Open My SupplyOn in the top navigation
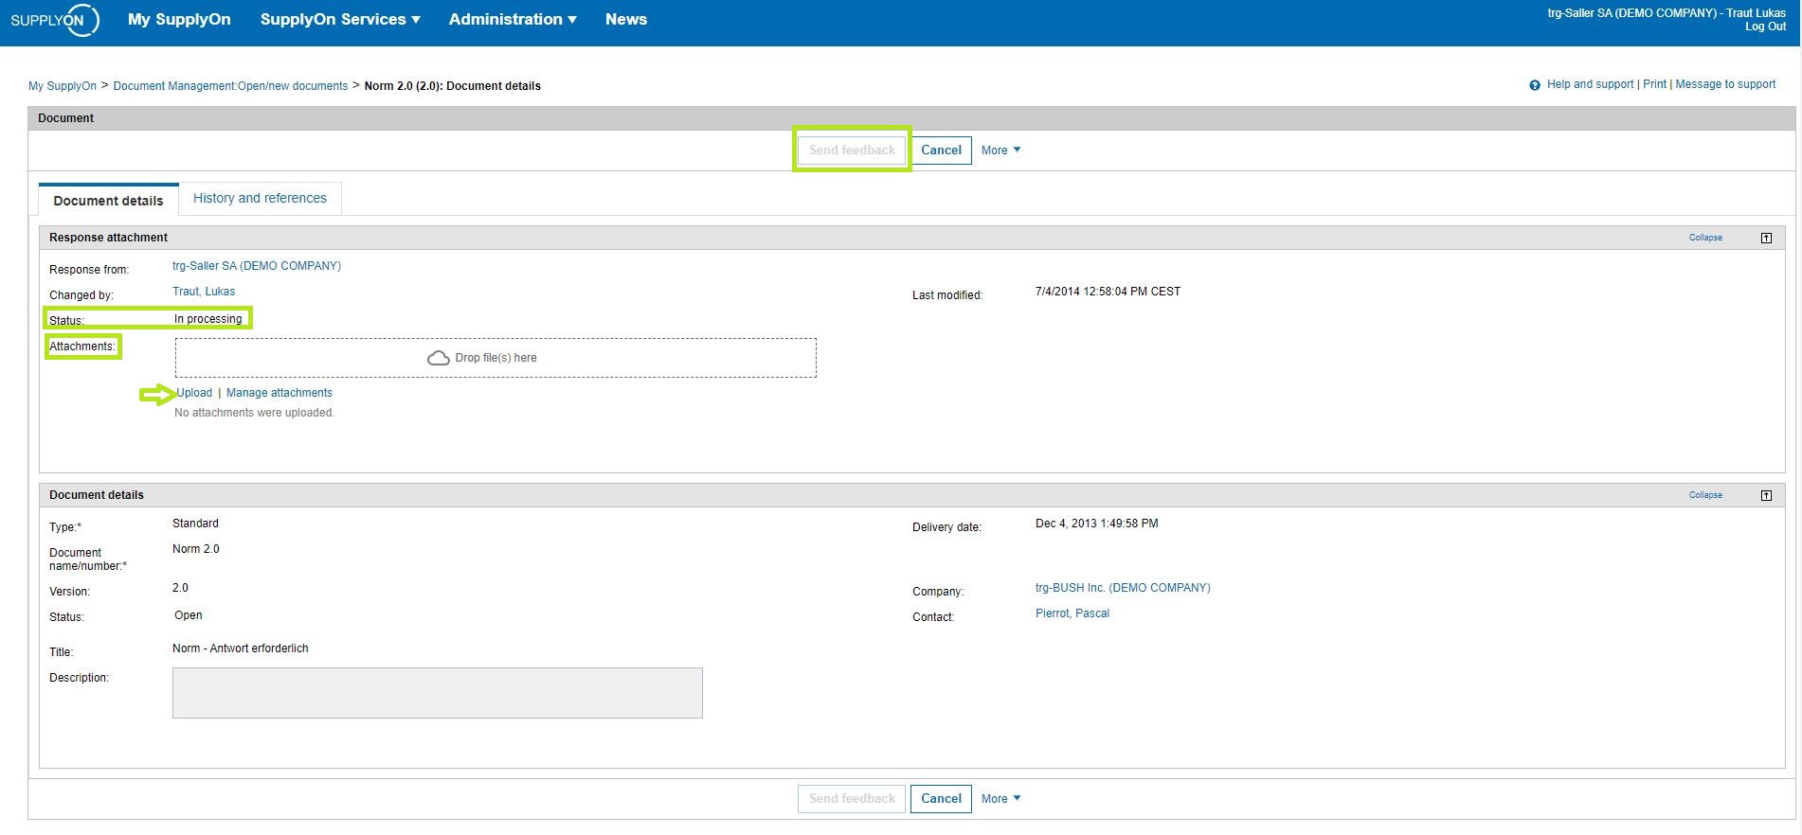The width and height of the screenshot is (1802, 835). (179, 19)
